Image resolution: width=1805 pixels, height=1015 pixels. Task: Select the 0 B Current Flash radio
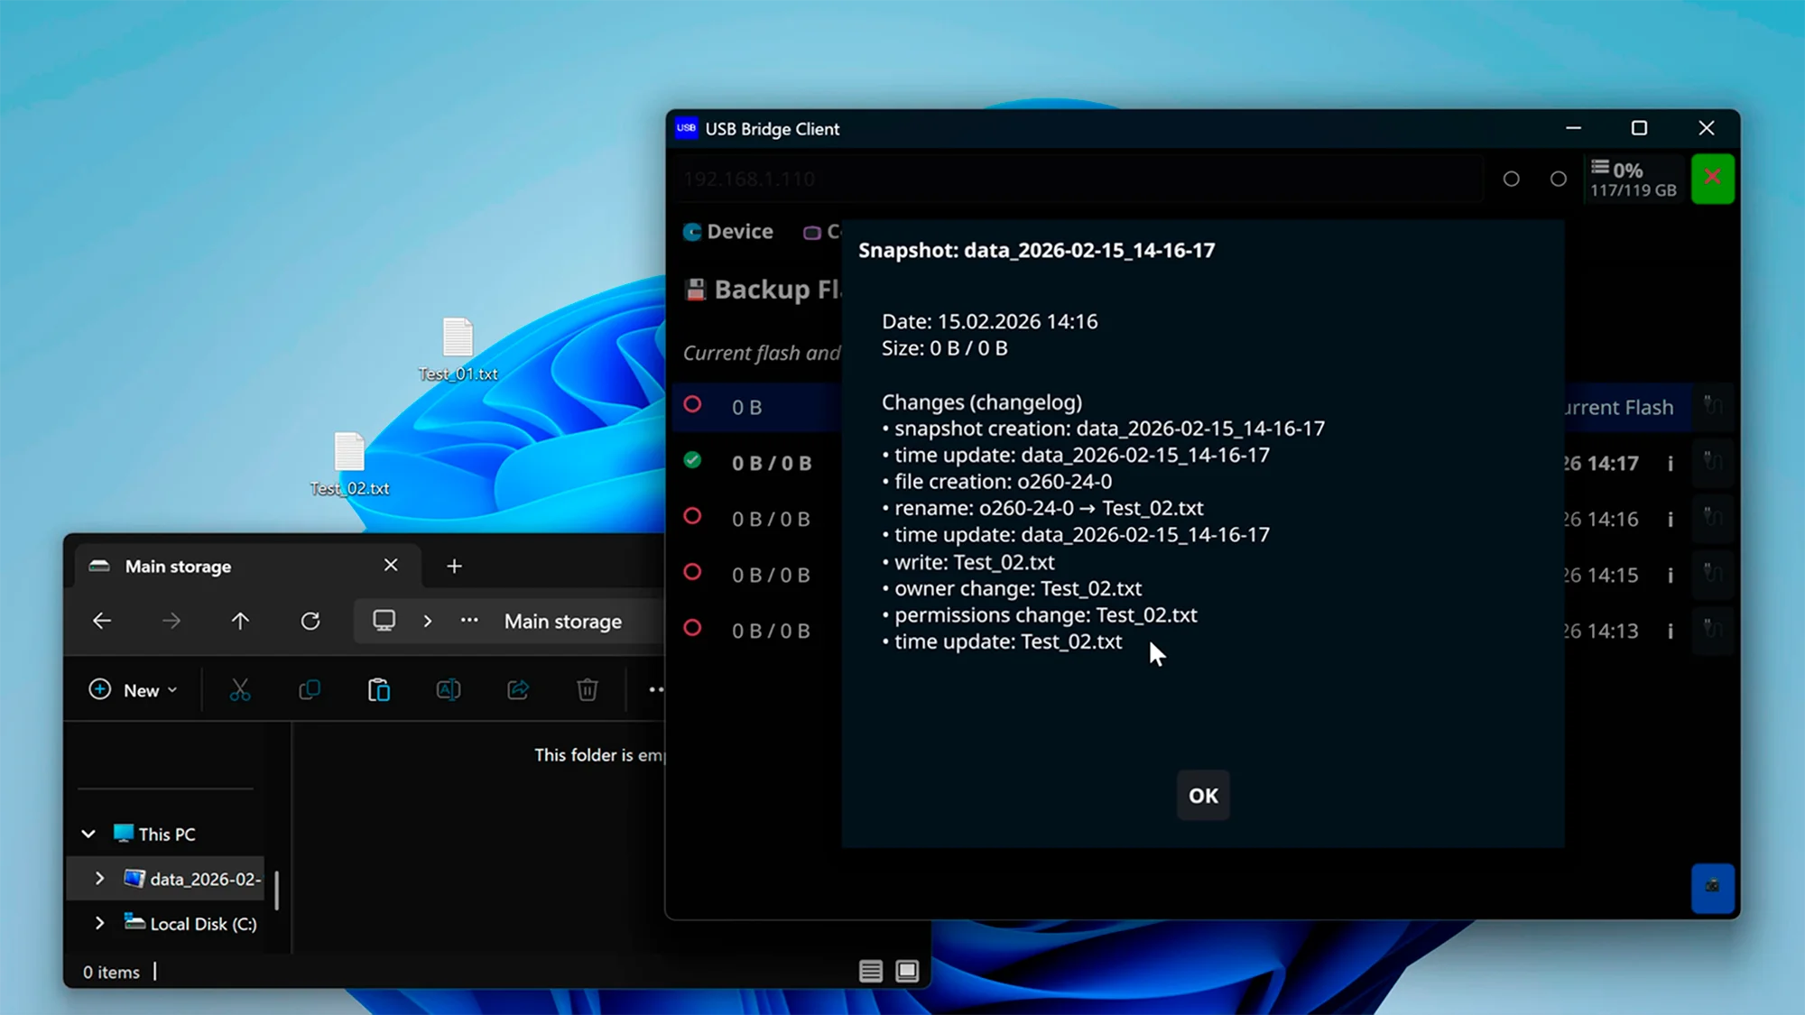click(692, 405)
